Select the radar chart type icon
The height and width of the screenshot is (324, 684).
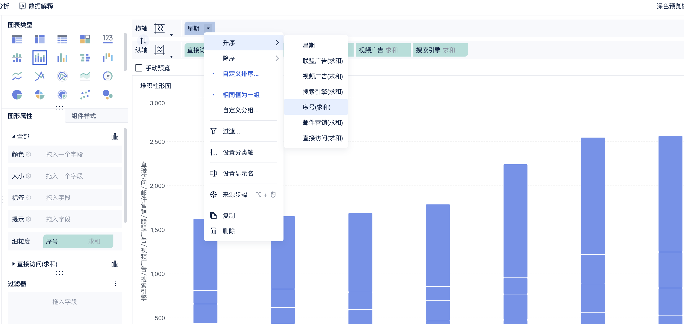tap(62, 76)
